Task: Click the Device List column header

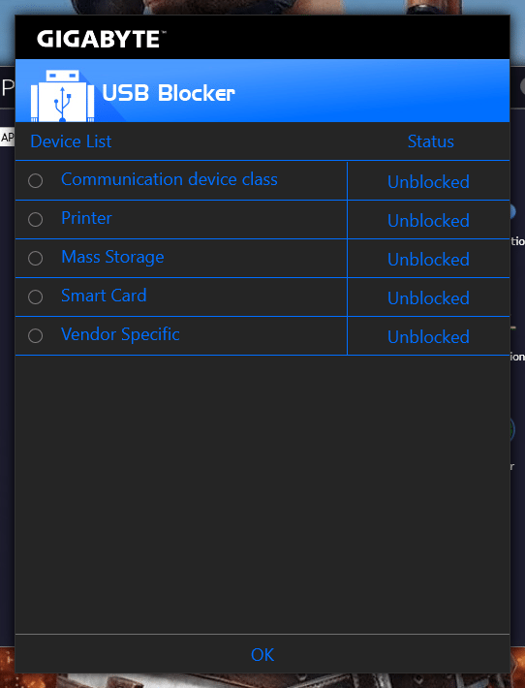Action: 71,141
